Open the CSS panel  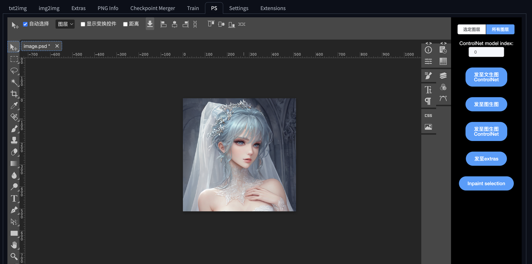pos(428,116)
